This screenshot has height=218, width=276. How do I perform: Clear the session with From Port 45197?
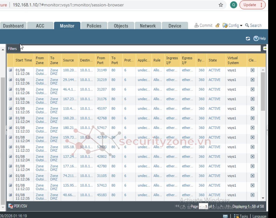[x=253, y=109]
